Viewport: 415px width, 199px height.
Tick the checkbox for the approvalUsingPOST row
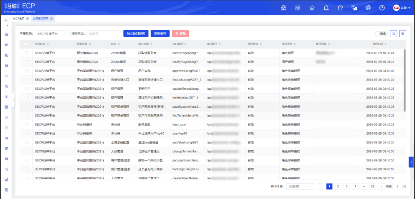point(26,71)
